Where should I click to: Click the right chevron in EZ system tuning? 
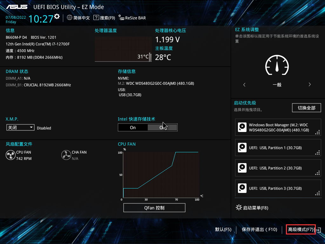pyautogui.click(x=309, y=85)
